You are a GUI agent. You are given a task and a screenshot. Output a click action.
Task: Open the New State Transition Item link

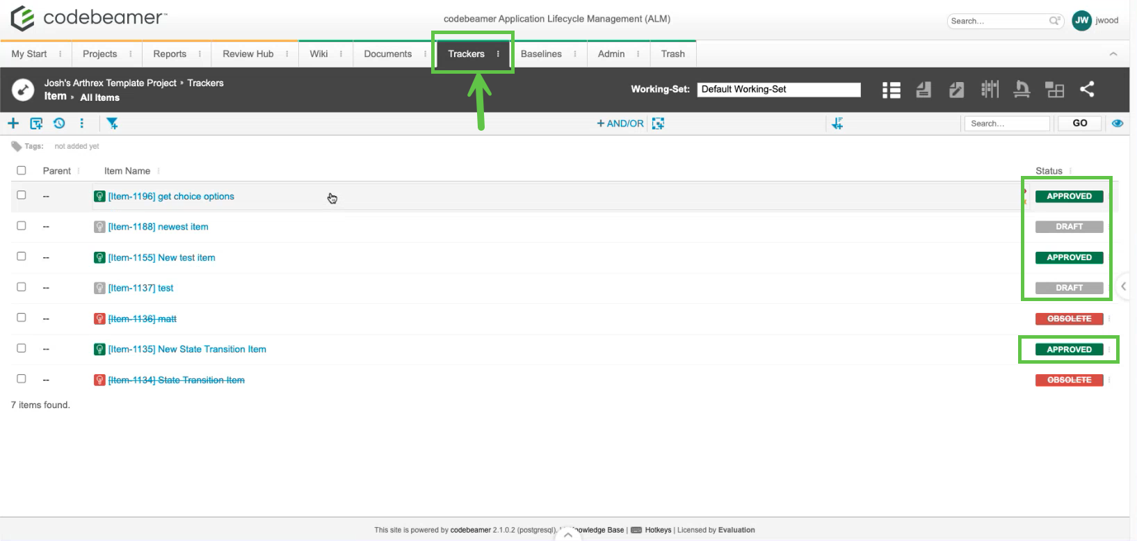(211, 349)
